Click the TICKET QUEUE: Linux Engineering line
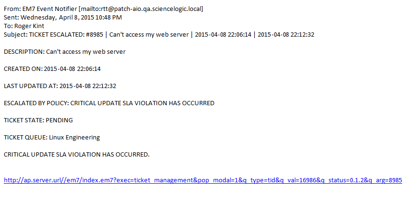 tap(52, 138)
